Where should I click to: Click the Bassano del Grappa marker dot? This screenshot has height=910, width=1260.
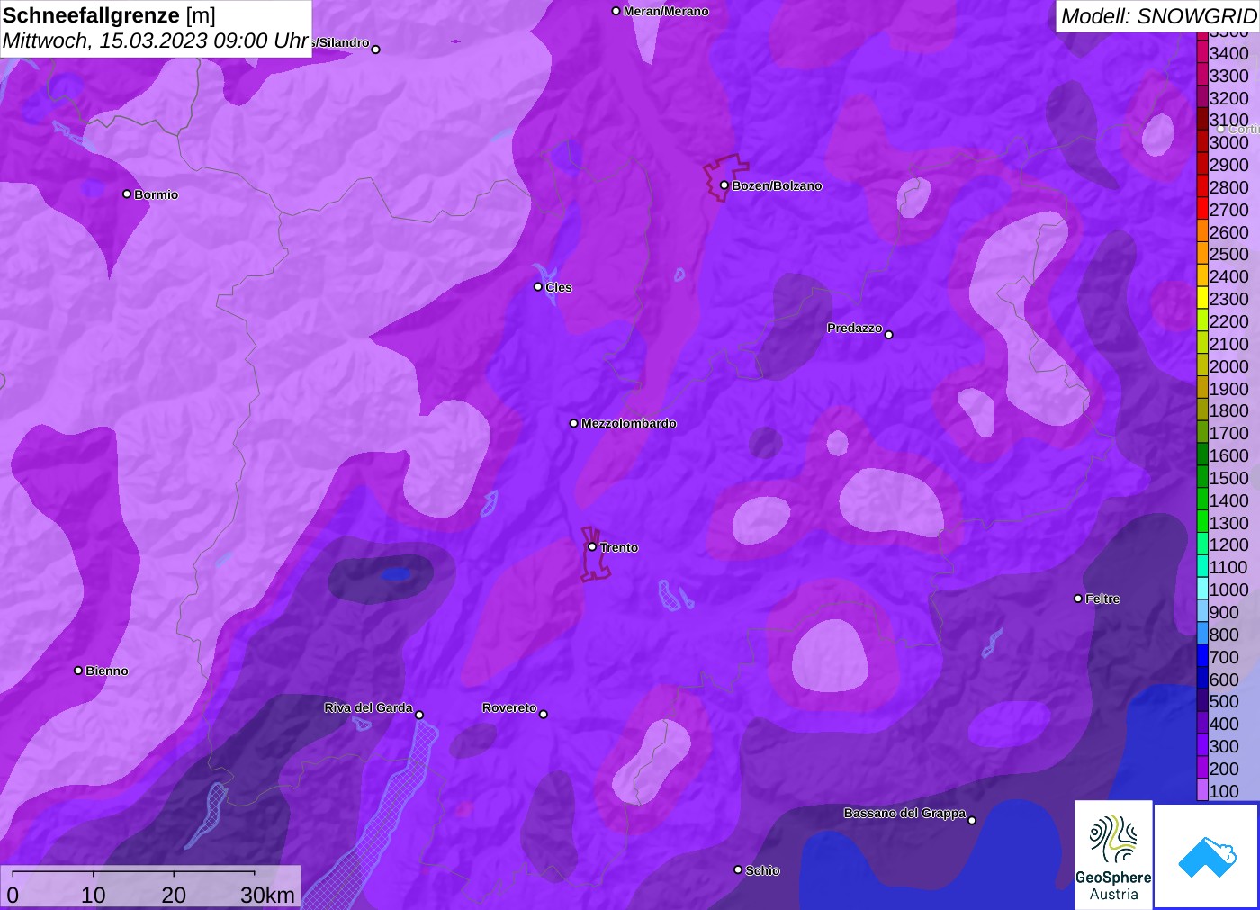[971, 820]
